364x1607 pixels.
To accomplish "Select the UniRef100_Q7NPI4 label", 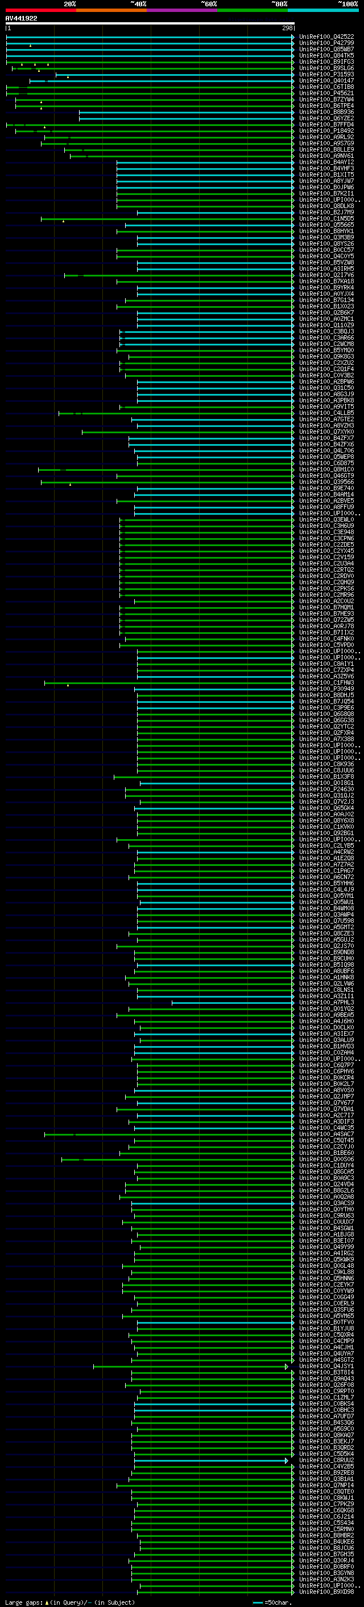I will (x=326, y=1486).
